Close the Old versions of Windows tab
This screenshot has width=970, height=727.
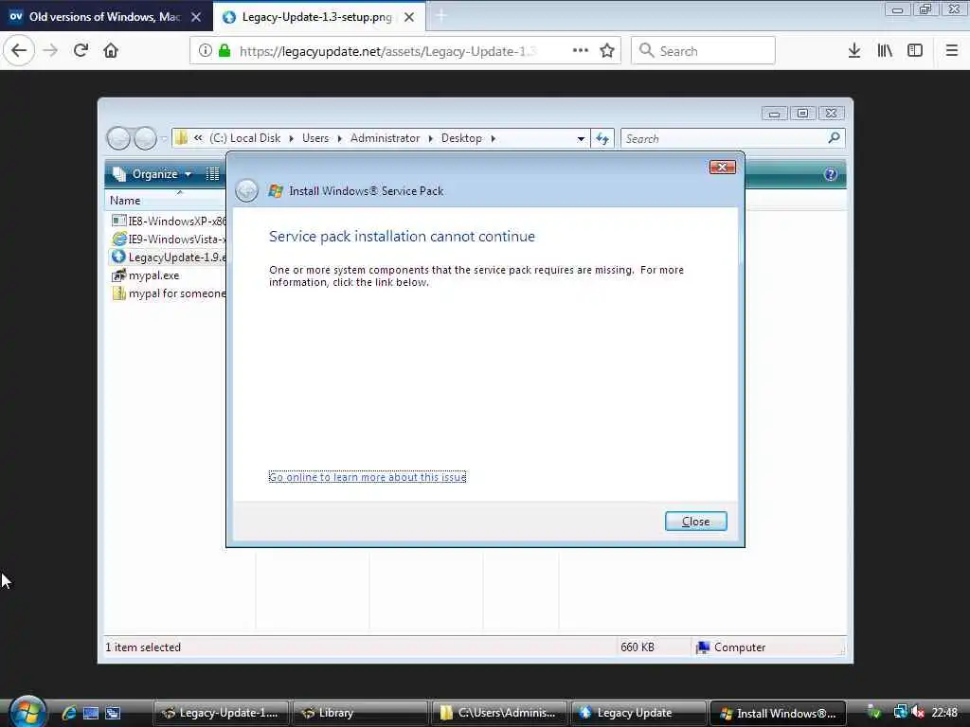pos(196,17)
